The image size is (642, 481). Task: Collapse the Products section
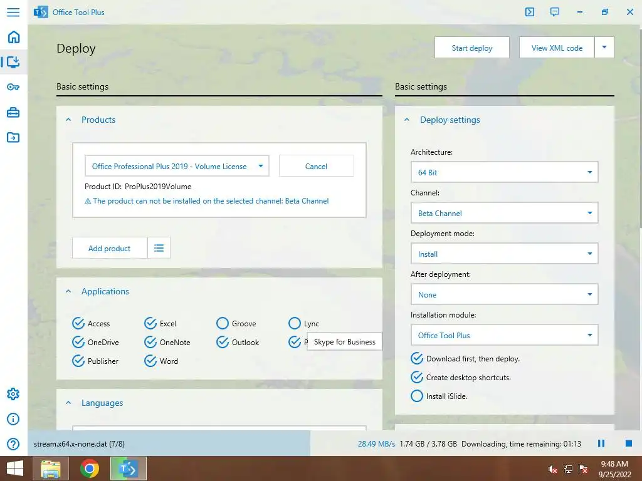(x=68, y=120)
